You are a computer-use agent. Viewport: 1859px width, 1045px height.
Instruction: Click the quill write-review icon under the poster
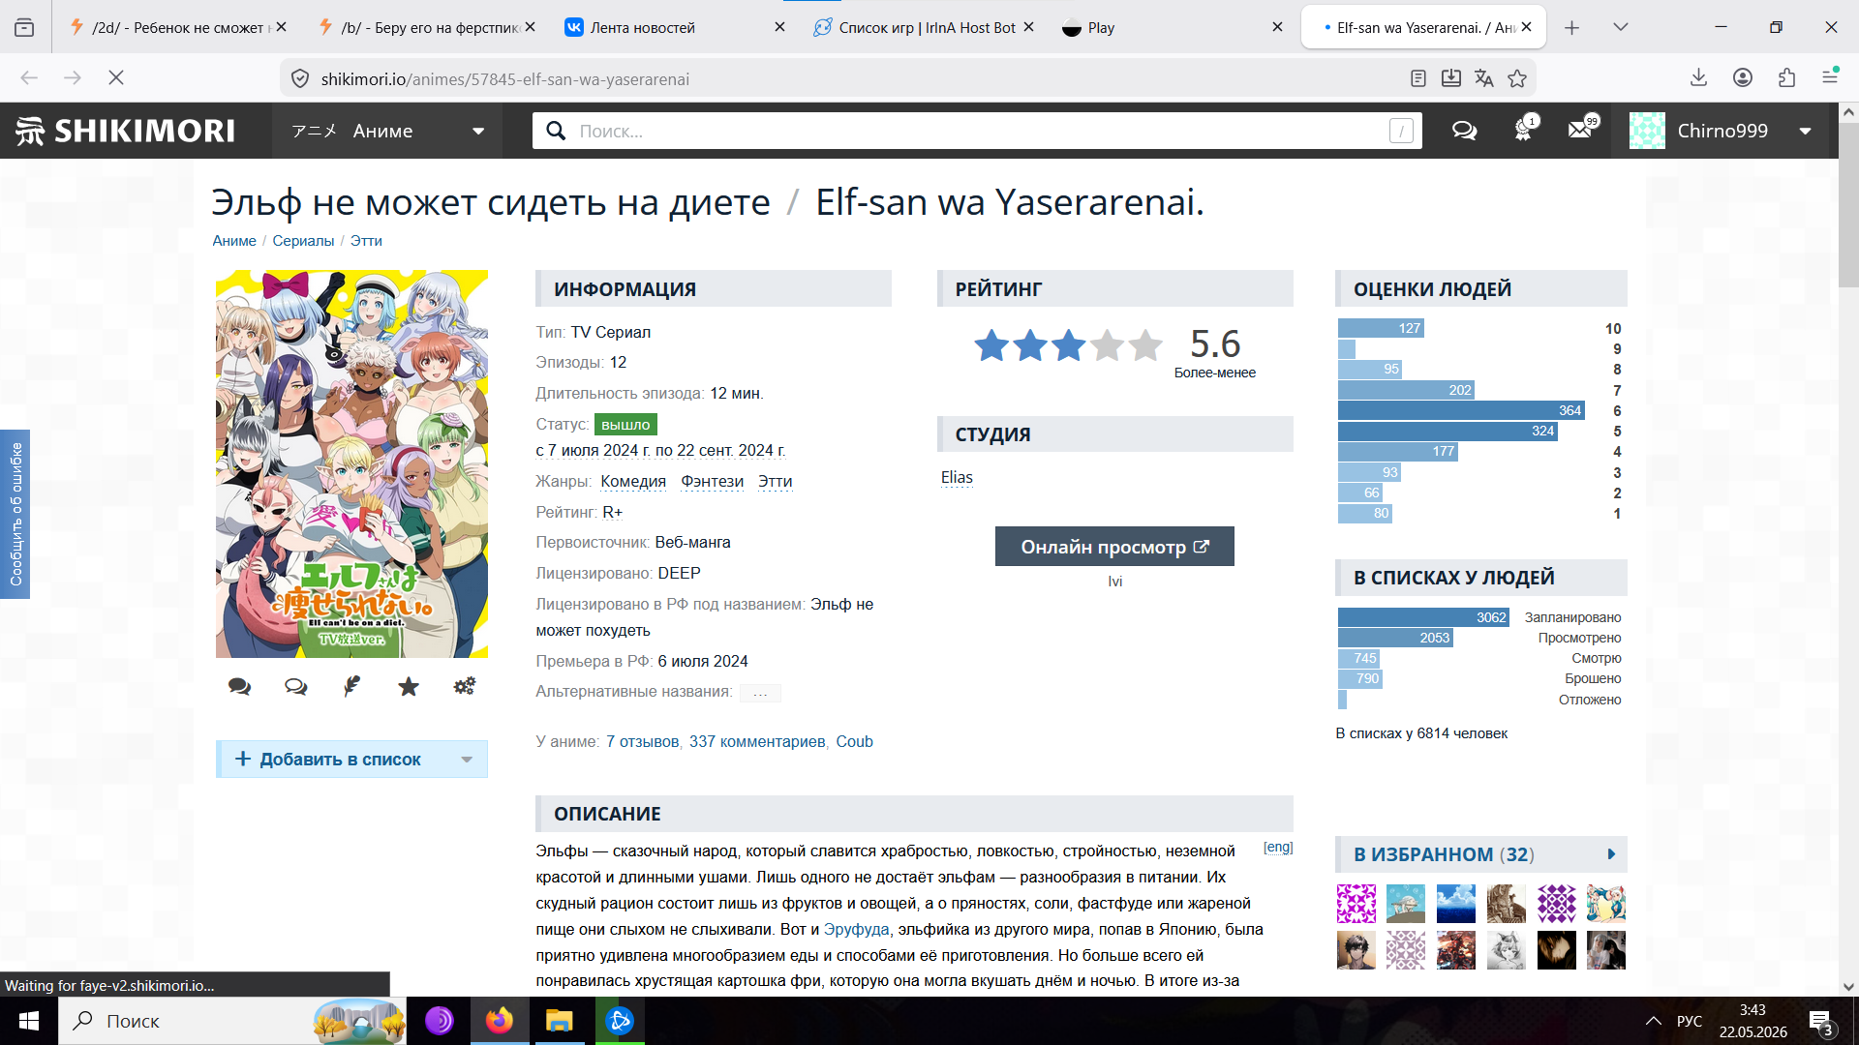click(351, 686)
